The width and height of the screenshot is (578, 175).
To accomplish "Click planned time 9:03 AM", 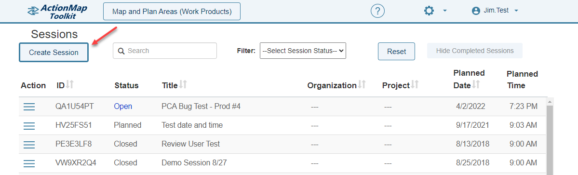I will coord(524,125).
